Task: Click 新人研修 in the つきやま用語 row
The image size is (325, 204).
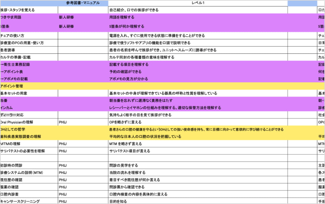Action: point(66,18)
